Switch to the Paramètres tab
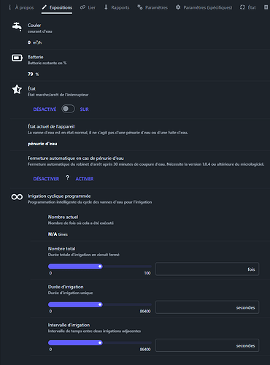This screenshot has height=365, width=270. point(153,7)
